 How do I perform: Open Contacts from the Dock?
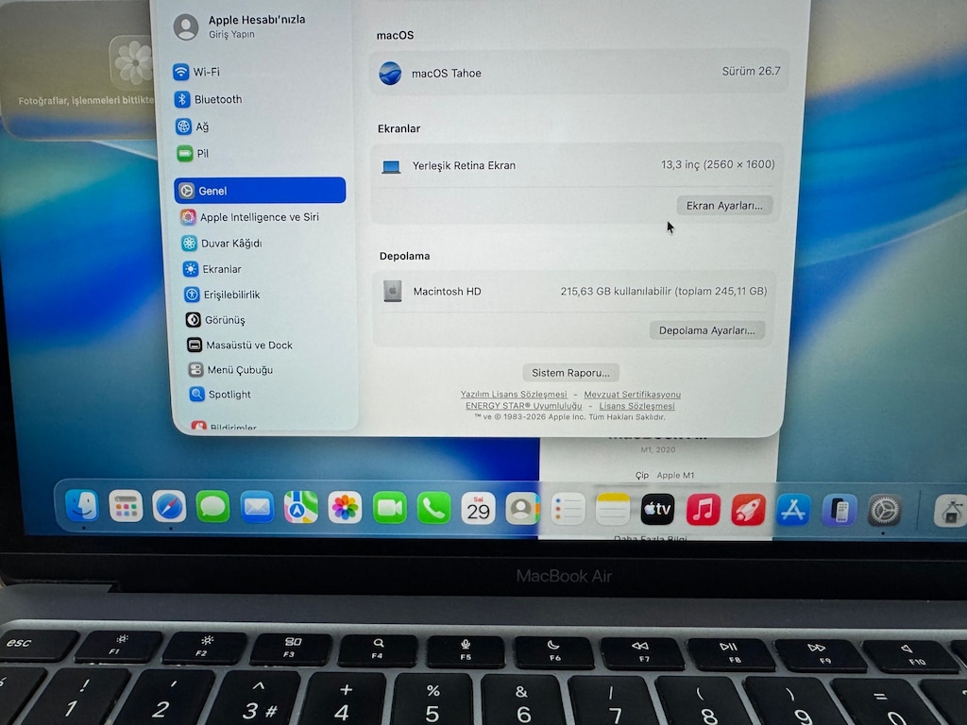click(522, 509)
